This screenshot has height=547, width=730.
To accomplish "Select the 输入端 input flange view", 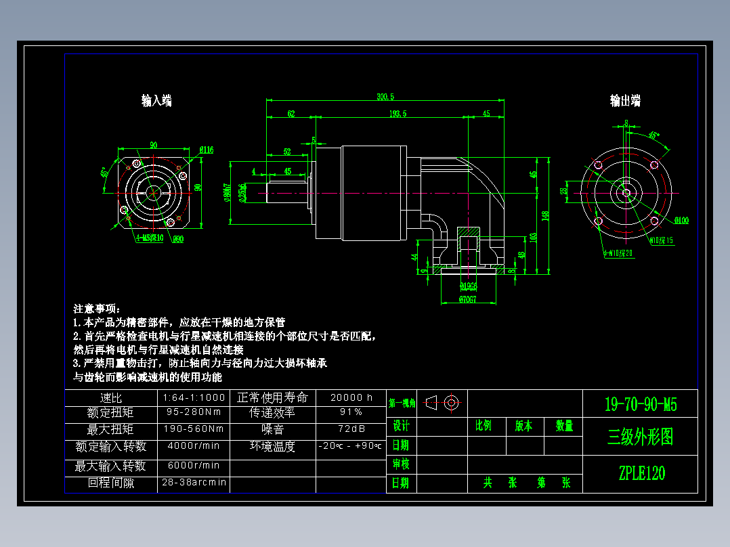I will coord(154,193).
